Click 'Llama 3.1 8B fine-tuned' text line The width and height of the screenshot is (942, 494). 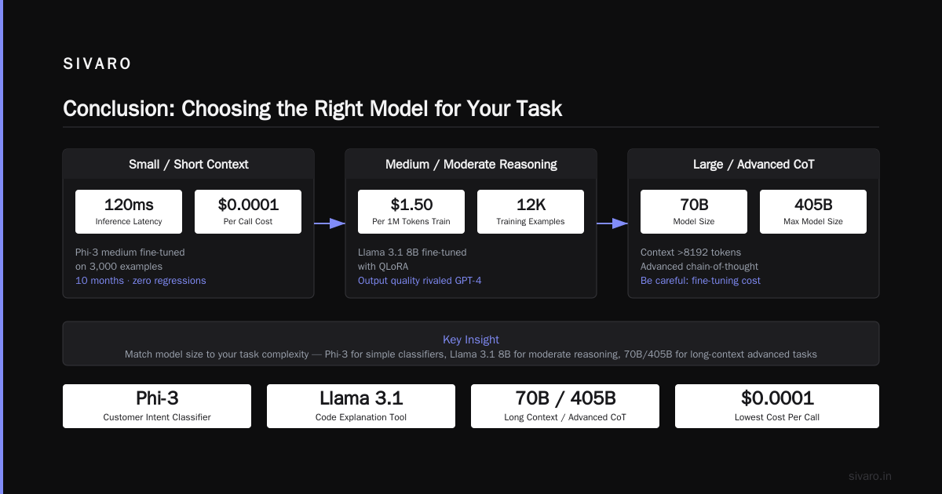point(412,252)
